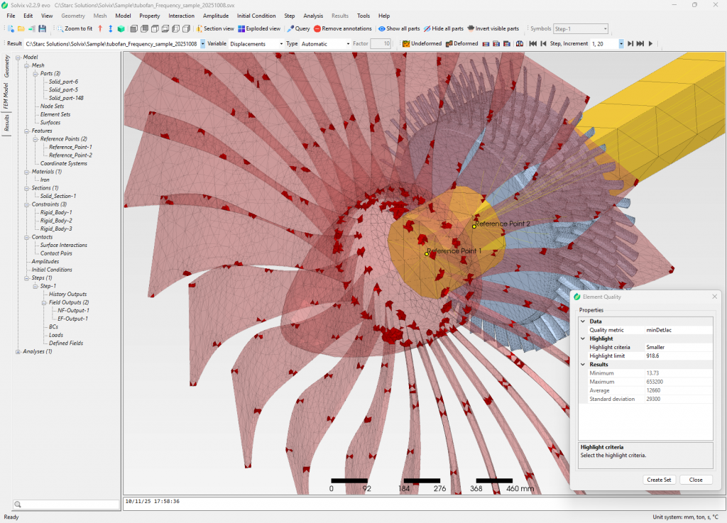Open the Section view tool

[215, 29]
